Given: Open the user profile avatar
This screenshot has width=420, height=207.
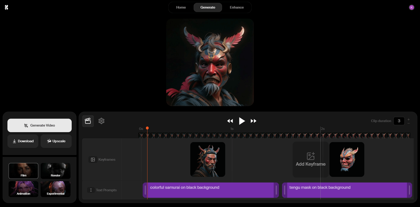Looking at the screenshot, I should pos(412,7).
